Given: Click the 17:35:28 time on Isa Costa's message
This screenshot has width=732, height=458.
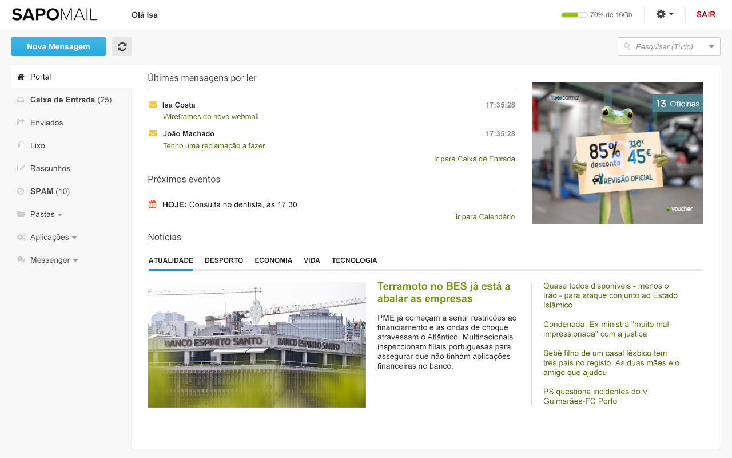Looking at the screenshot, I should [x=500, y=105].
